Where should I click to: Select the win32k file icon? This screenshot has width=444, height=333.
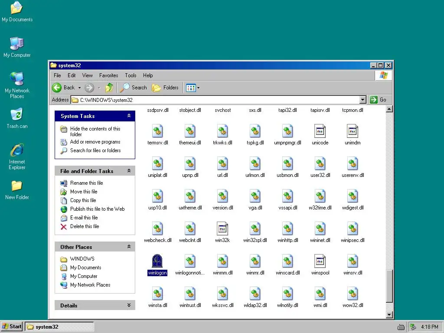point(222,229)
